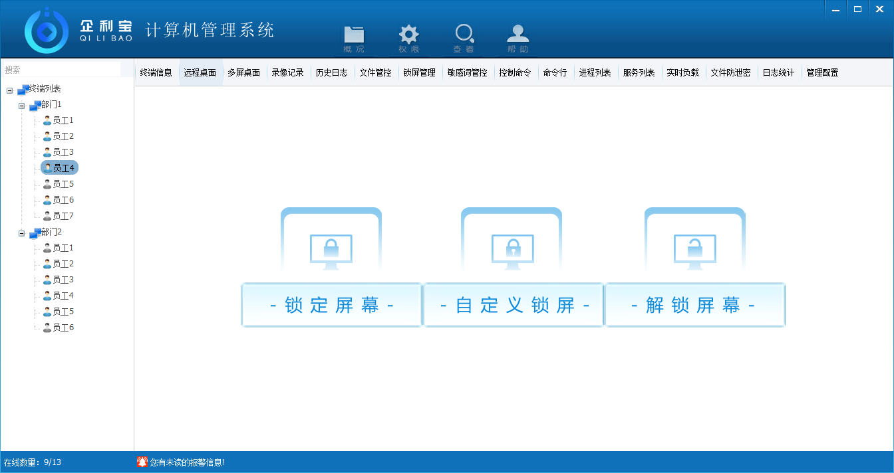
Task: Collapse the 终端列表 root tree node
Action: [x=9, y=90]
